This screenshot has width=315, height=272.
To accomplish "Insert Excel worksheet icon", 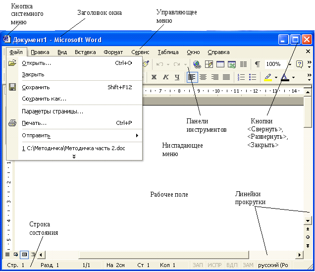I will (232, 64).
